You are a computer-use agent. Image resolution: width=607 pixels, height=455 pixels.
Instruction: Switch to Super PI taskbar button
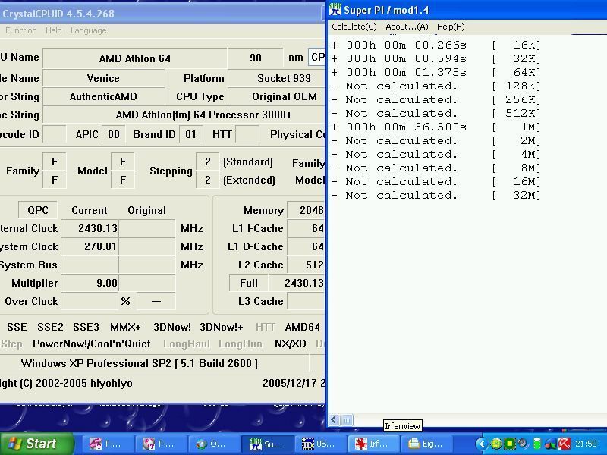click(x=268, y=444)
